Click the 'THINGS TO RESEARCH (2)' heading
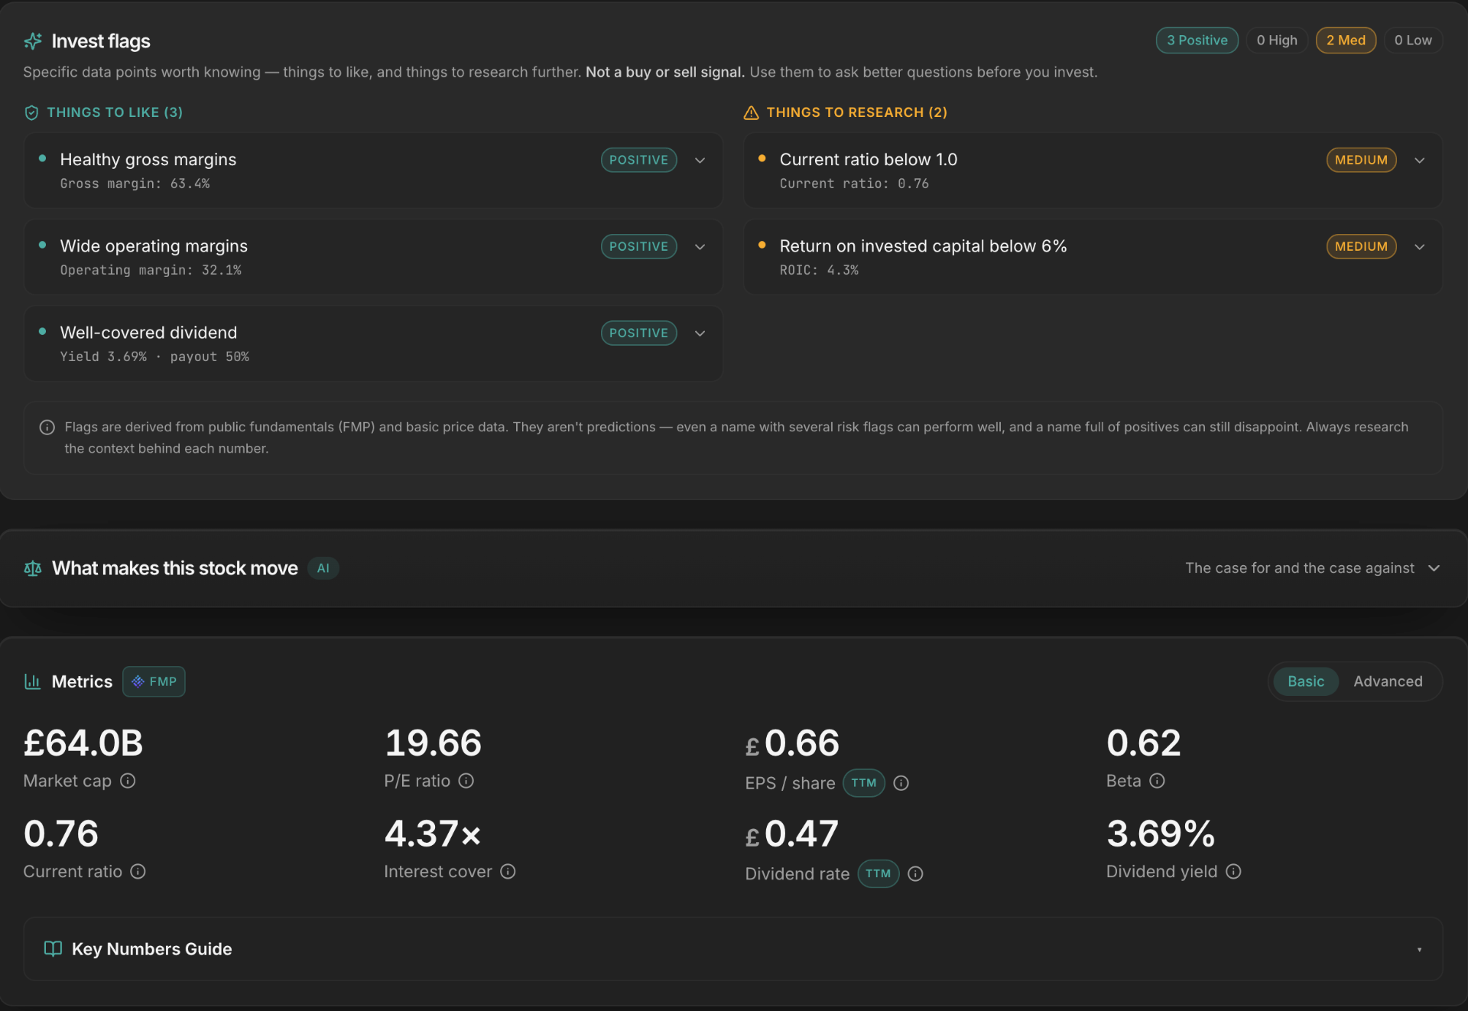The image size is (1468, 1011). [x=857, y=112]
